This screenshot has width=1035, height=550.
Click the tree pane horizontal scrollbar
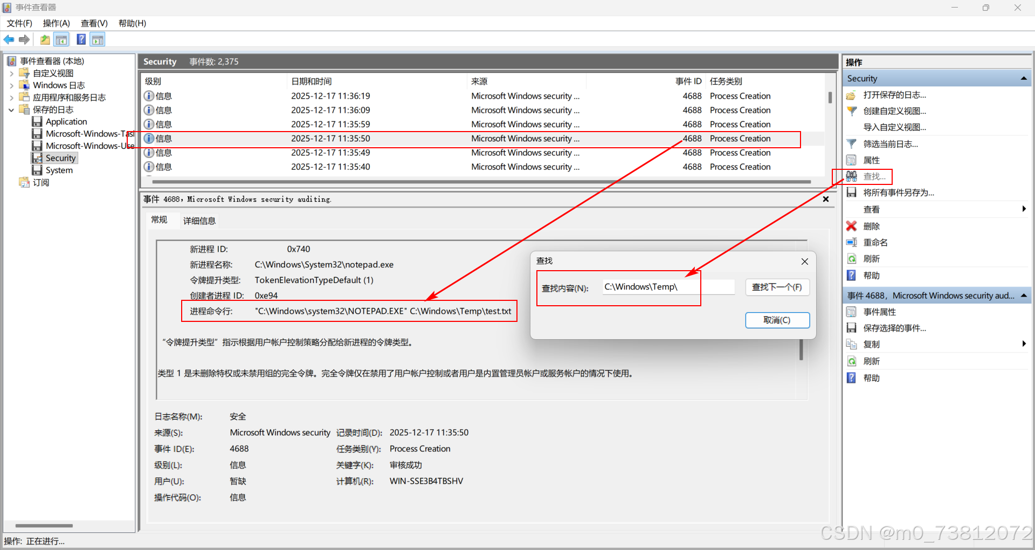click(44, 526)
